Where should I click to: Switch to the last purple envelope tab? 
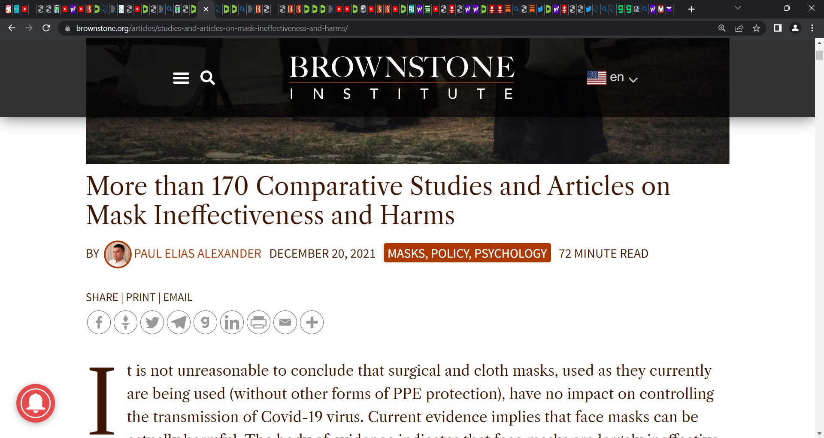[x=669, y=9]
